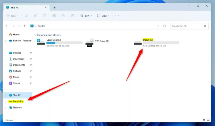Open the View dropdown menu
This screenshot has height=126, width=215.
pos(103,16)
